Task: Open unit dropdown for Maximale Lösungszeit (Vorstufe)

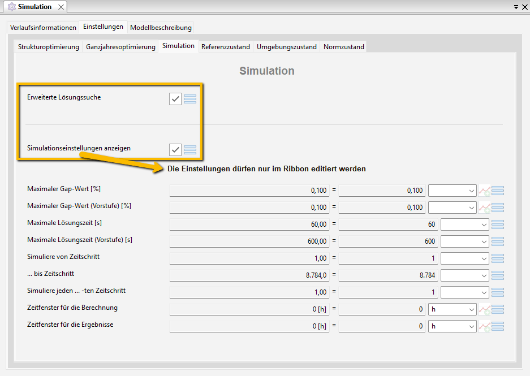Action: 464,241
